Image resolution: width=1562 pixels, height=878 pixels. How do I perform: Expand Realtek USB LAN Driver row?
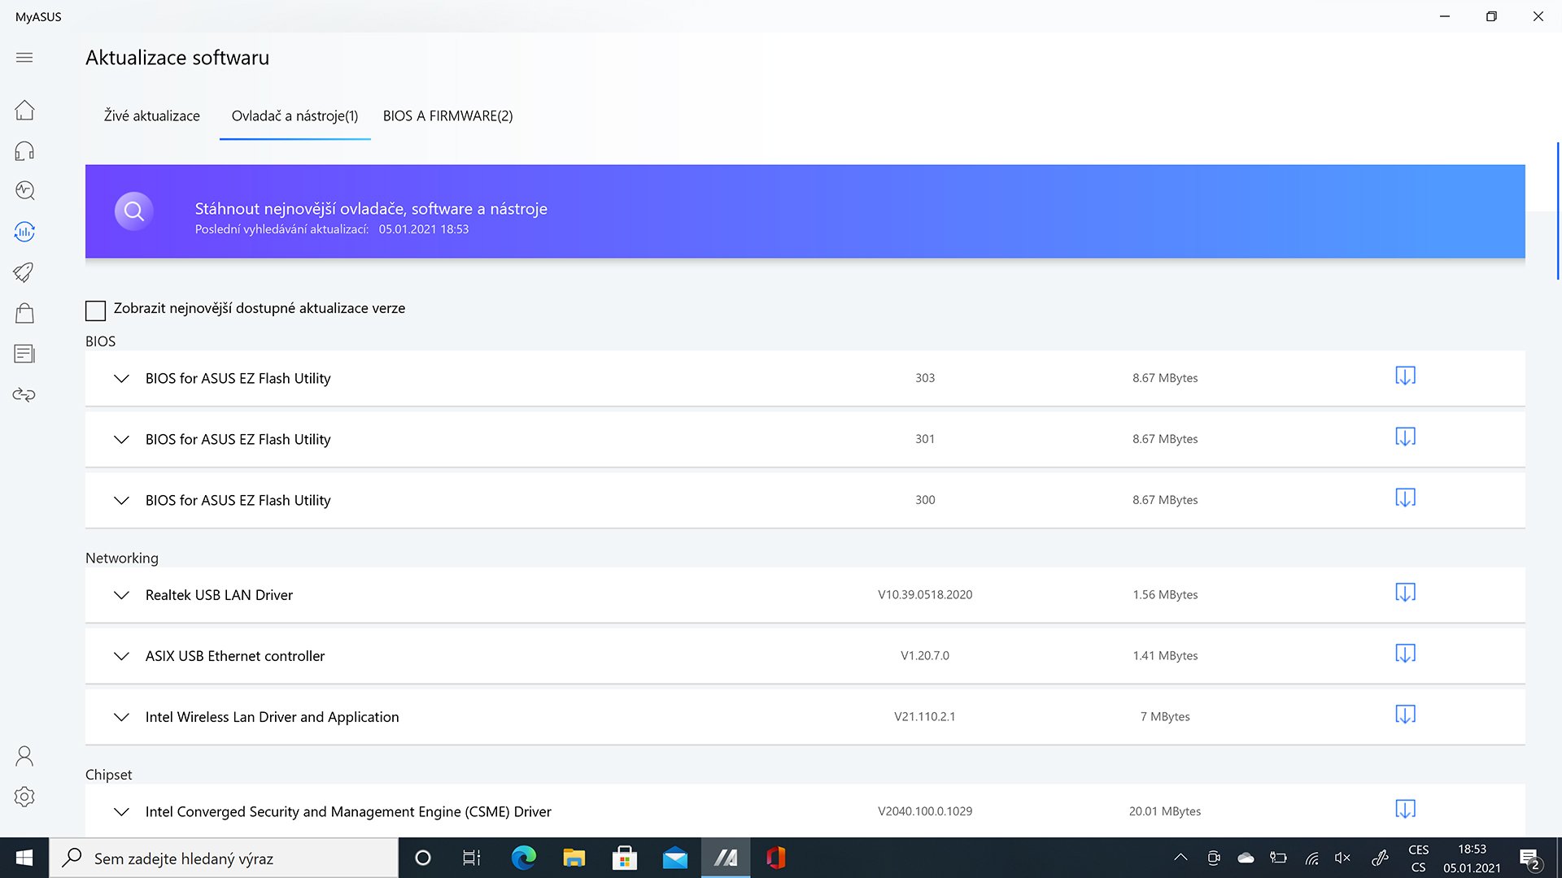click(121, 595)
